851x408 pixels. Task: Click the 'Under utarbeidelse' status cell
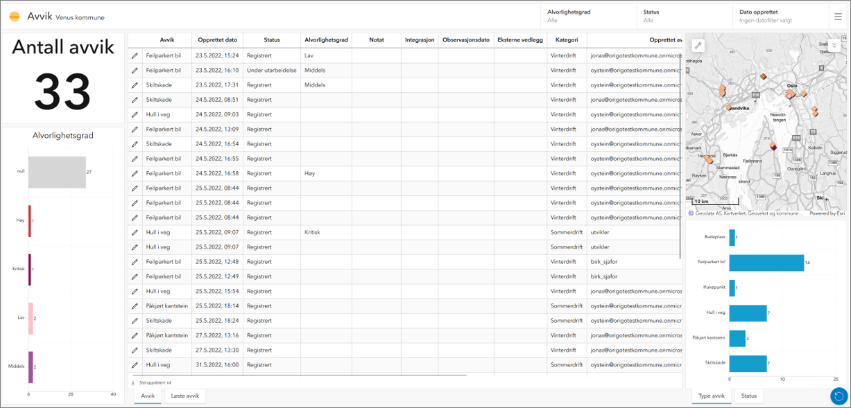(272, 70)
